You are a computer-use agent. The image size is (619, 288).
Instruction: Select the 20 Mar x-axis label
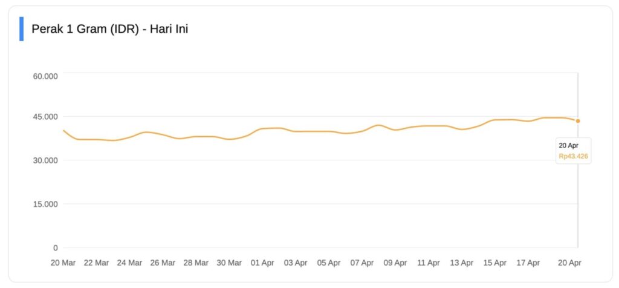[63, 263]
